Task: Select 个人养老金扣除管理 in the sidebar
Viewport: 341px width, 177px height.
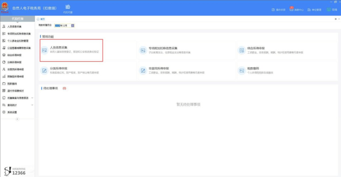Action: (x=18, y=41)
